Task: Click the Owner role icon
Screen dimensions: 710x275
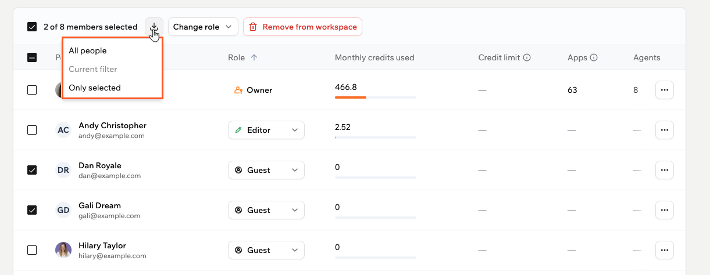Action: (x=238, y=90)
